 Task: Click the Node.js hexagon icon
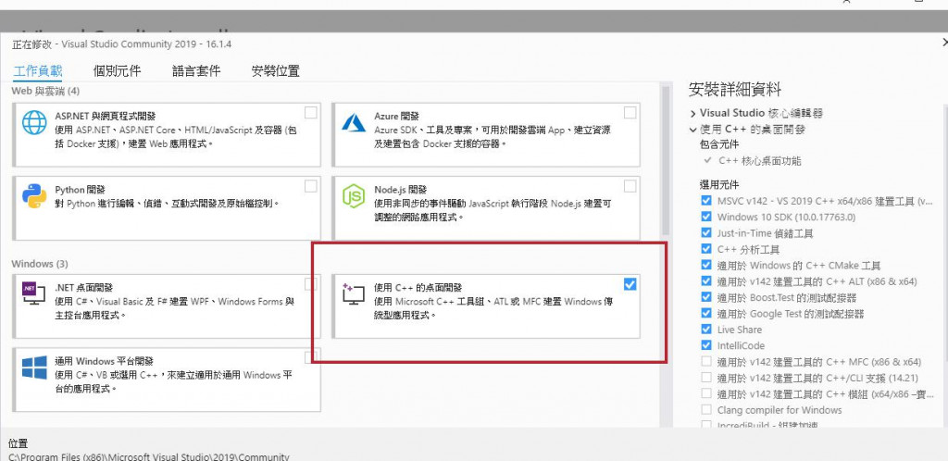click(x=354, y=196)
